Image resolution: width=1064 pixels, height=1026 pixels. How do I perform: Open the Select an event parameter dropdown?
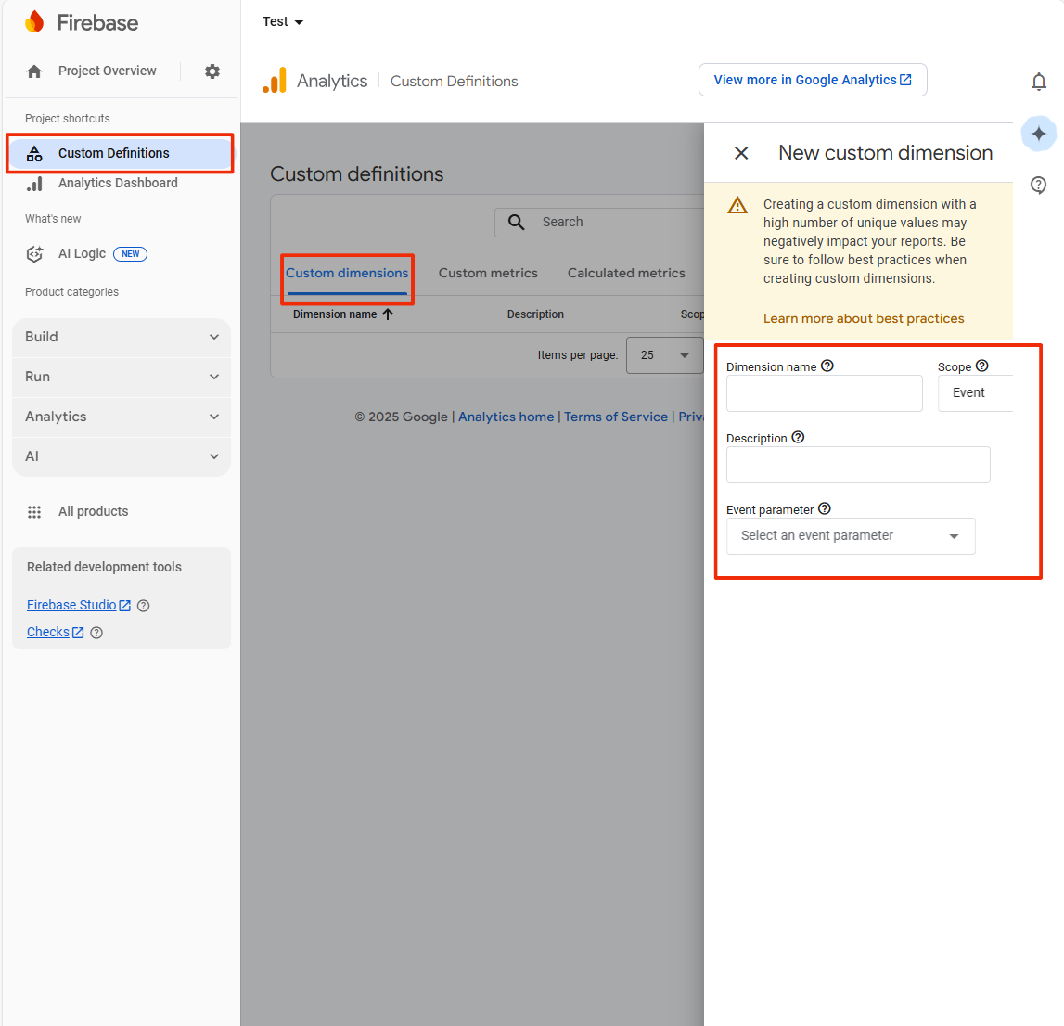click(x=851, y=536)
